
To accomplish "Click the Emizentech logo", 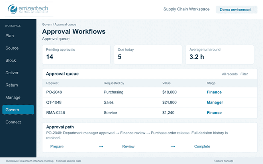I will tap(29, 9).
